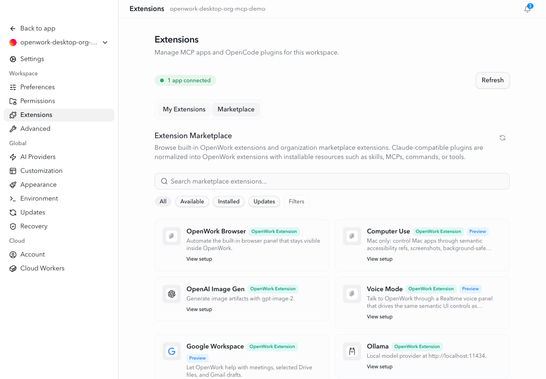Select the All filter chip

pyautogui.click(x=163, y=202)
